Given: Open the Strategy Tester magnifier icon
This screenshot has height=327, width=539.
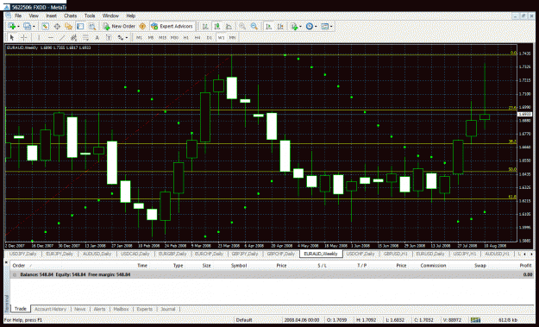Looking at the screenshot, I should click(91, 26).
